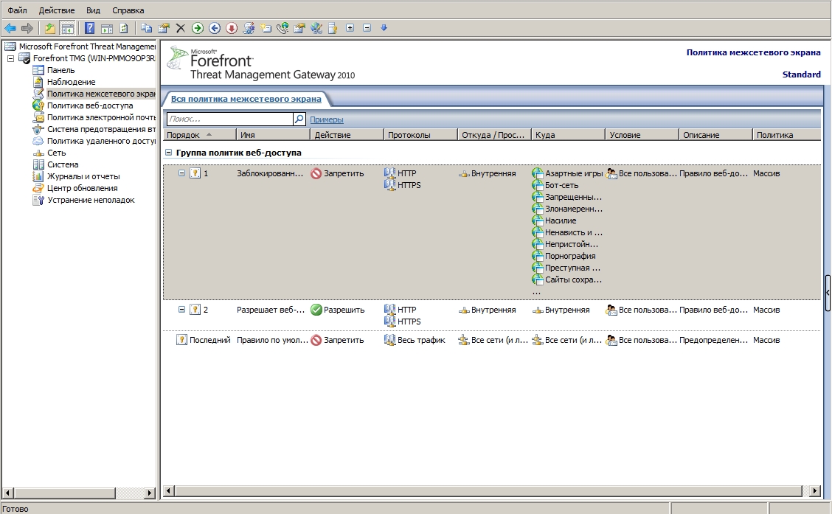
Task: Click the green Allow icon in rule 2
Action: click(316, 310)
